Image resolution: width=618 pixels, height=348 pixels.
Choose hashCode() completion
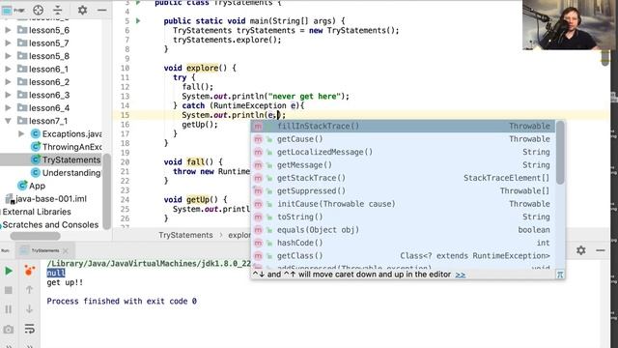[403, 243]
